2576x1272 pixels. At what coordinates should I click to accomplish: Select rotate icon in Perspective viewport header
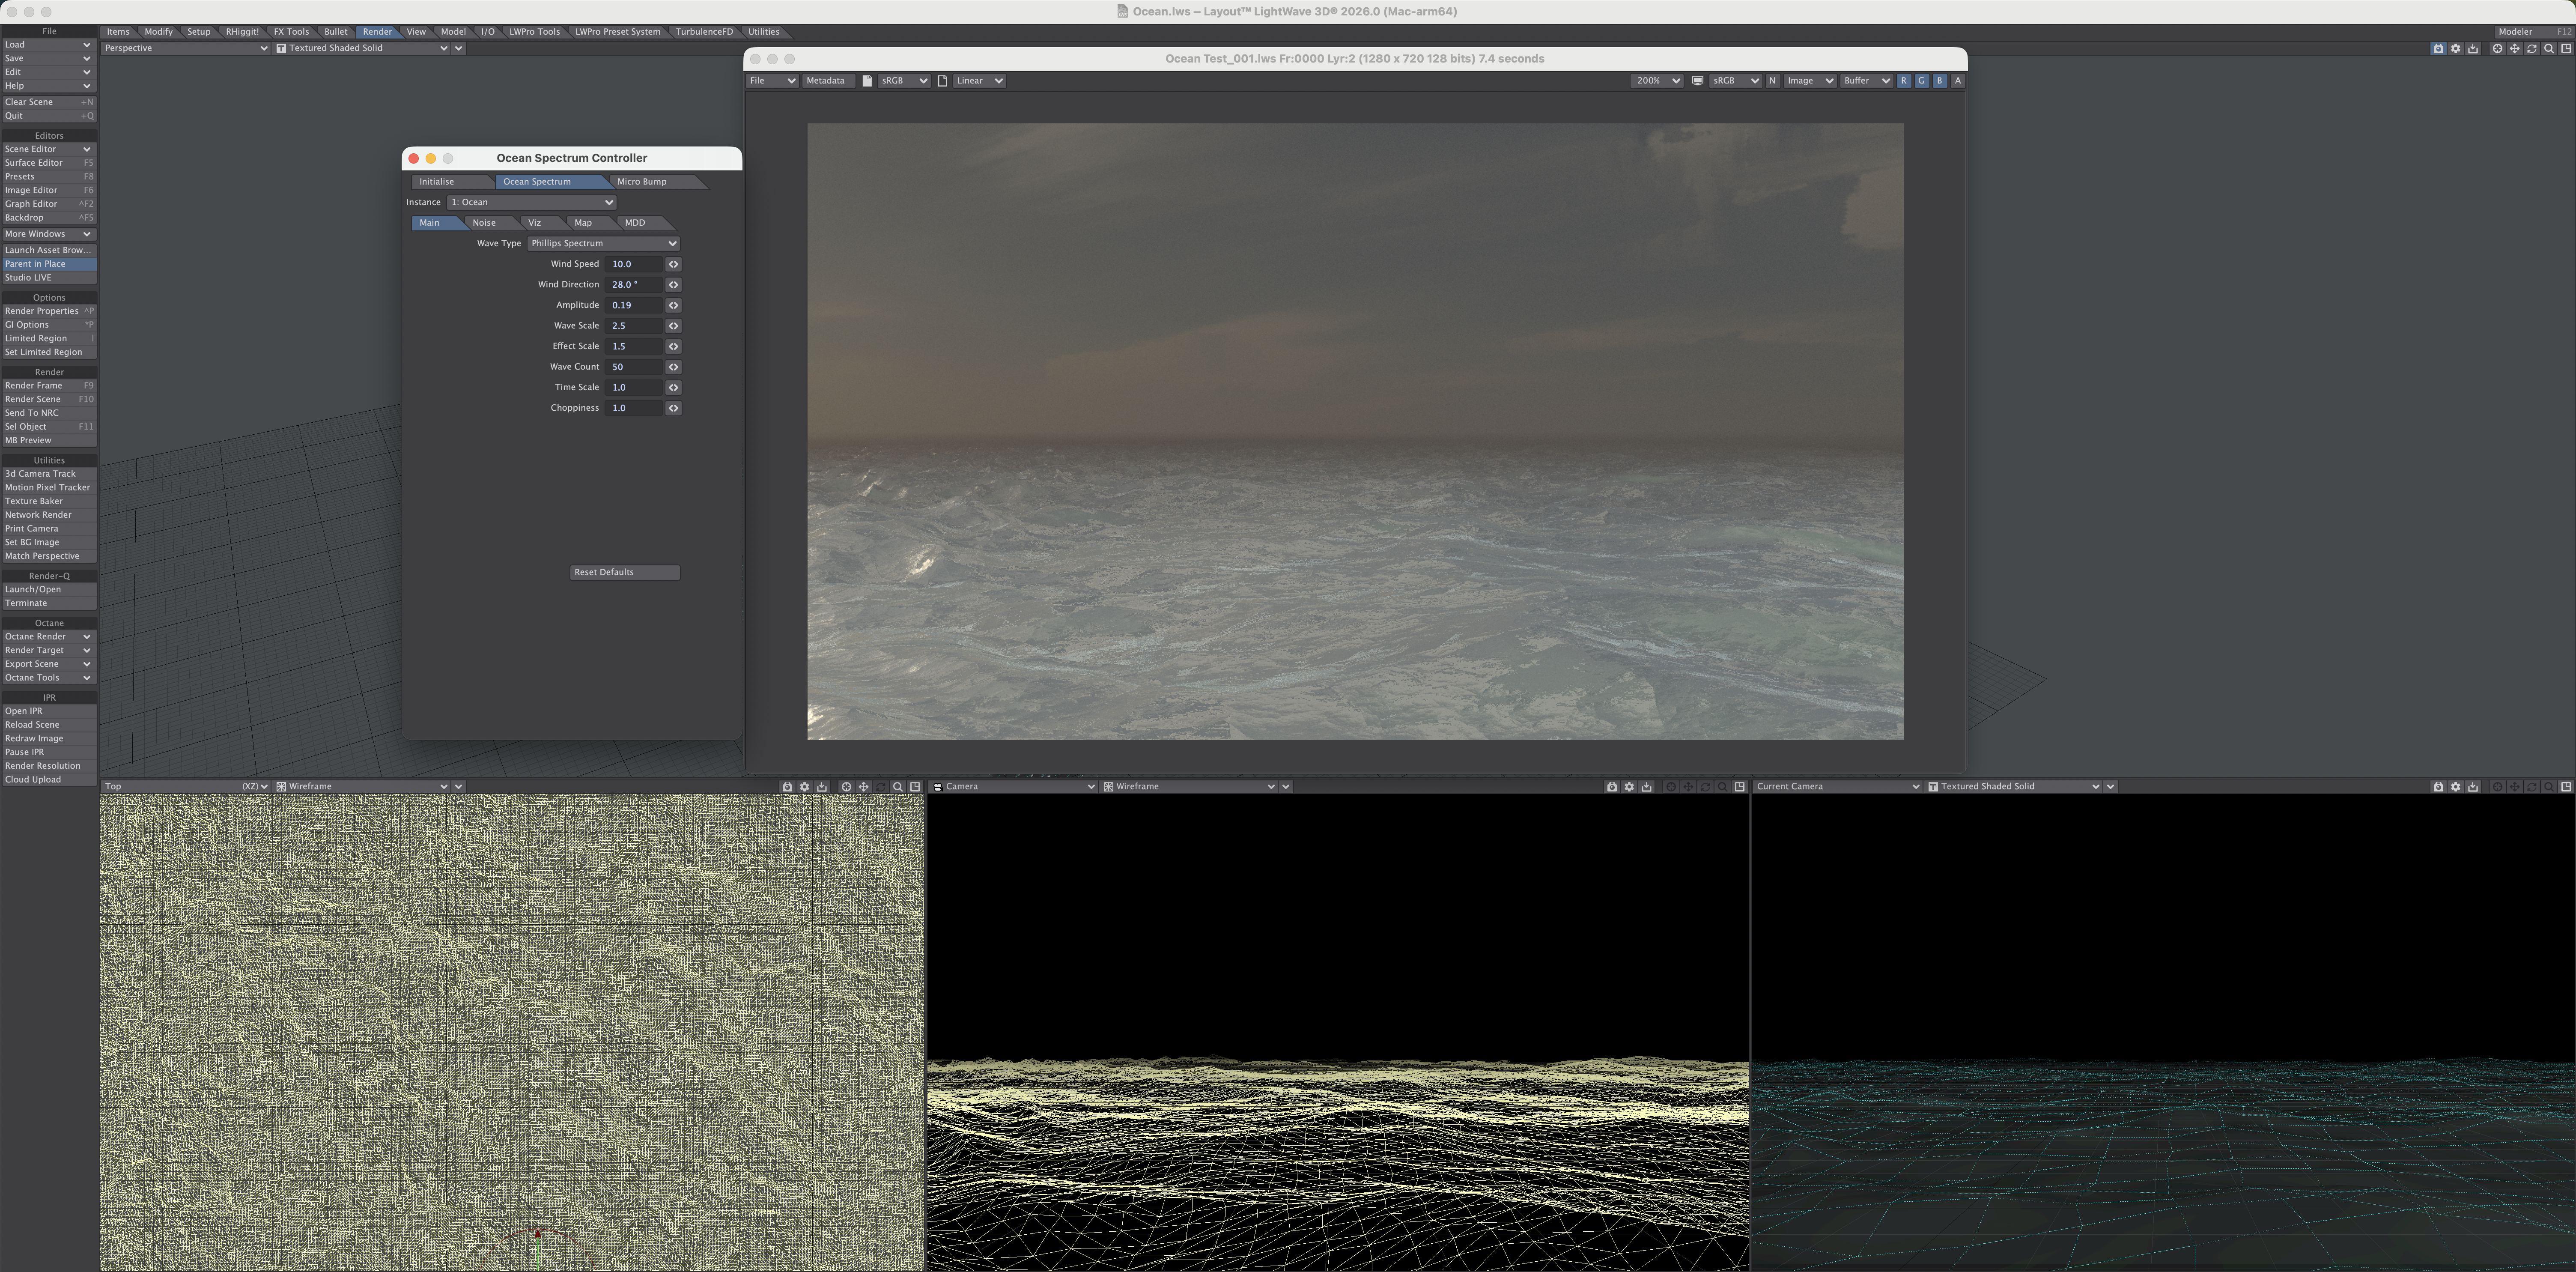click(x=2531, y=48)
